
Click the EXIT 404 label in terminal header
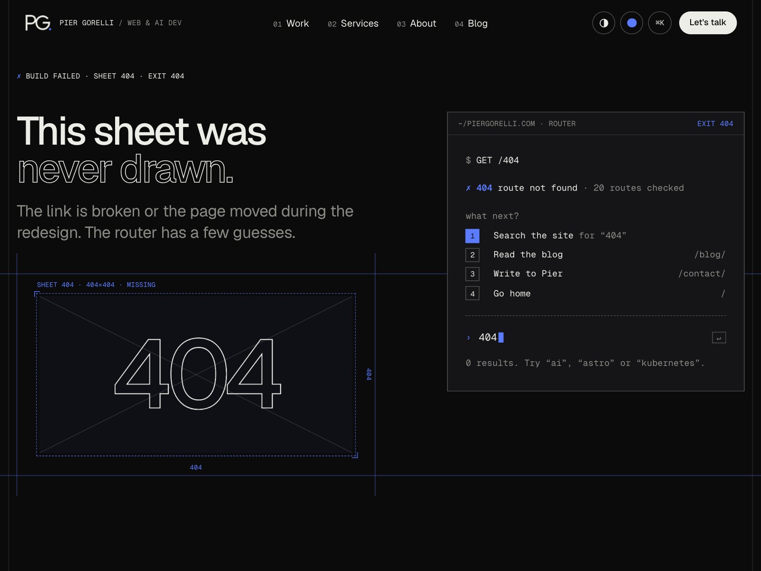click(715, 124)
